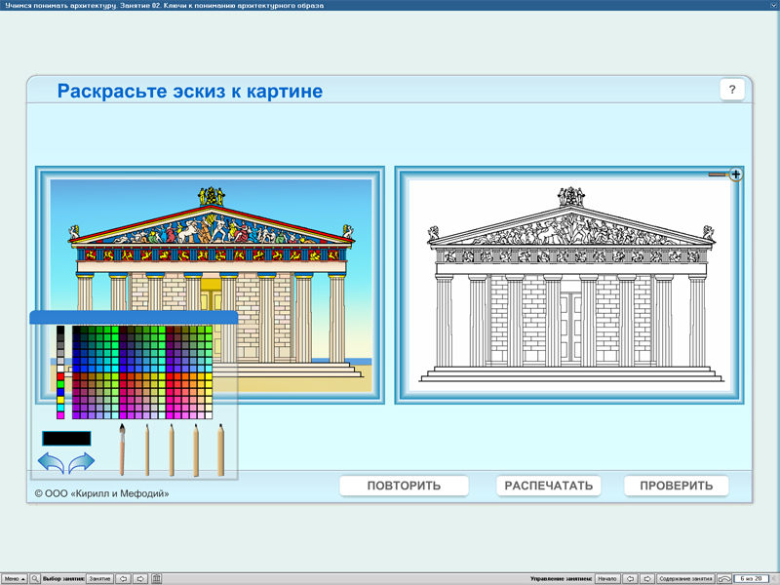Click the undo arrow pointing left

tap(52, 462)
